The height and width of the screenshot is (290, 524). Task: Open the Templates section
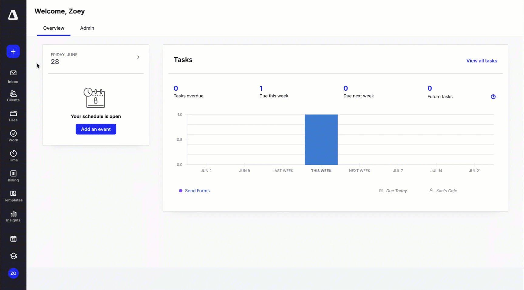(13, 196)
